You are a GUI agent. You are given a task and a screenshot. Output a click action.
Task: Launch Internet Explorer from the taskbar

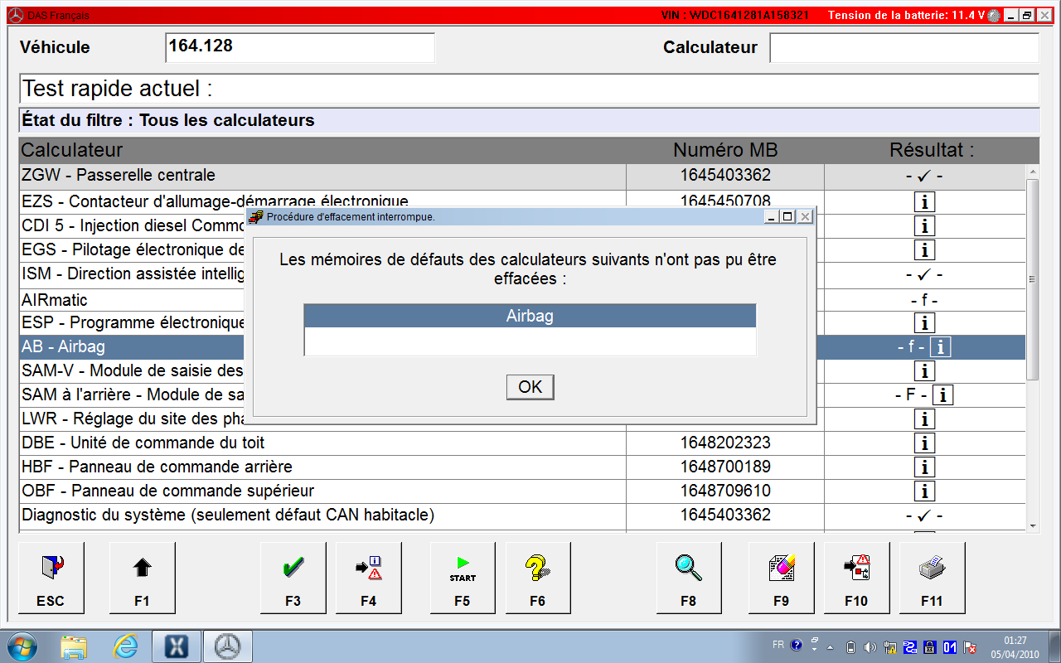[126, 646]
